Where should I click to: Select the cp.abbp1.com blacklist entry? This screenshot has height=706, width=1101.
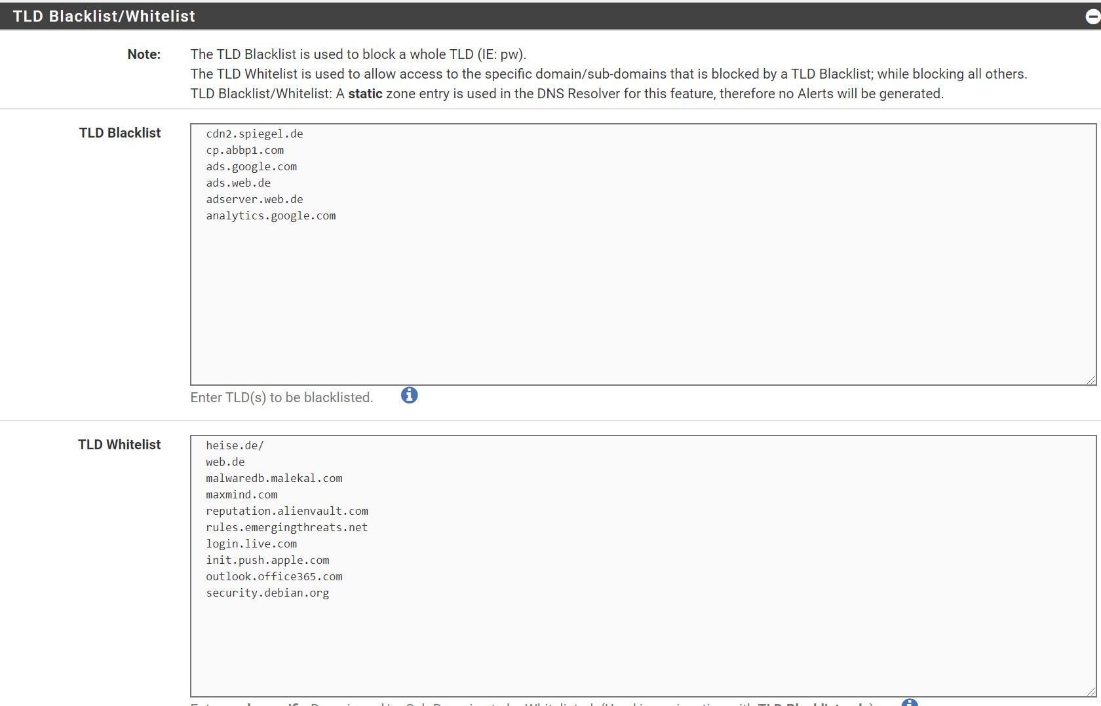pos(244,150)
